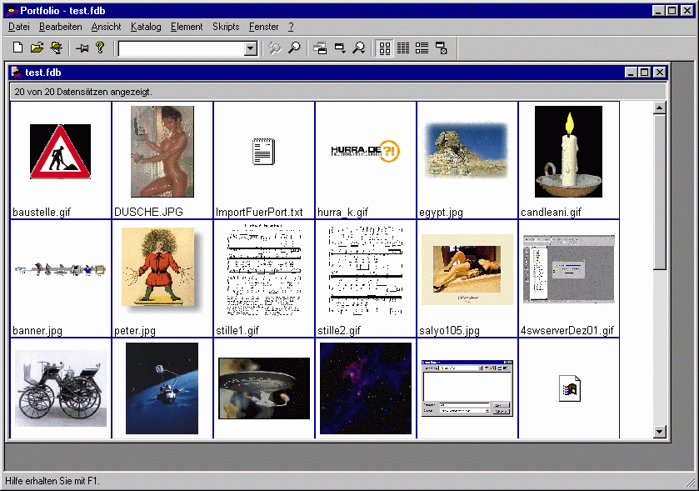Select the hurra_k.gif logo thumbnail
This screenshot has height=491, width=699.
click(x=365, y=151)
